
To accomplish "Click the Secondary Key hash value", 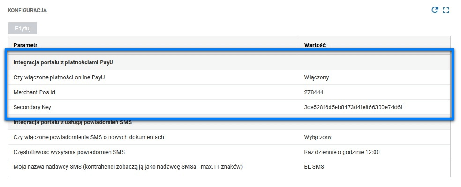I will (353, 107).
